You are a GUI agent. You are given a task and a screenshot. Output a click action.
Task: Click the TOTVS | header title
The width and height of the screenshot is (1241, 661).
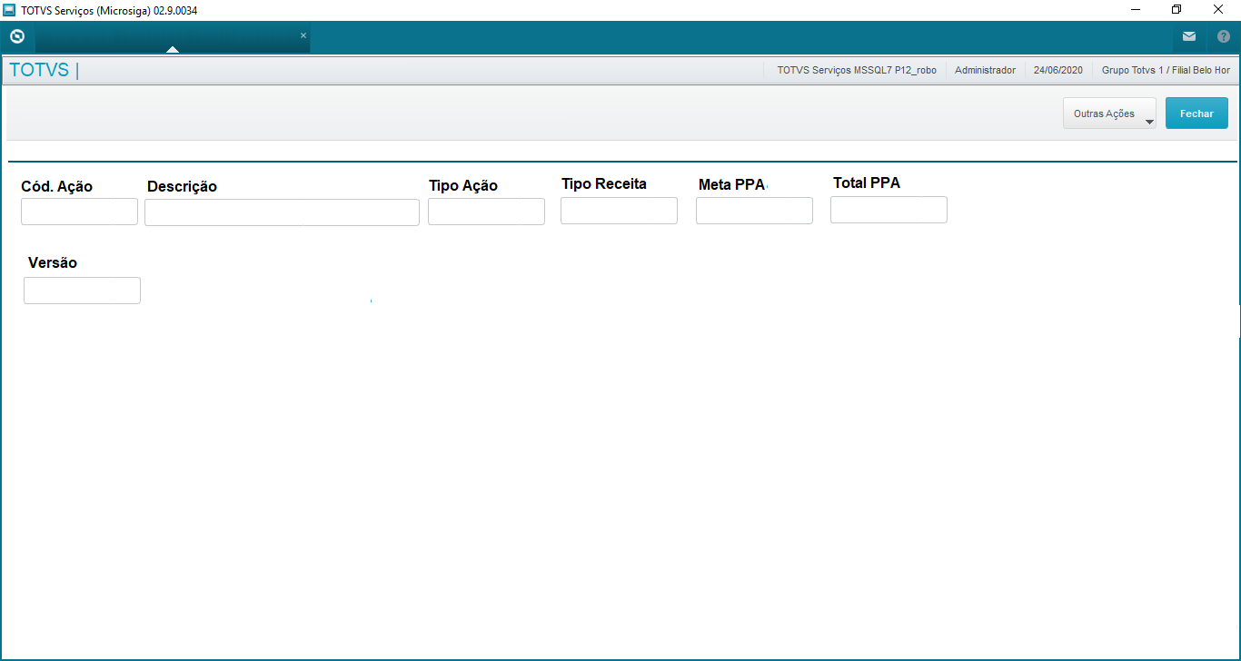point(44,70)
